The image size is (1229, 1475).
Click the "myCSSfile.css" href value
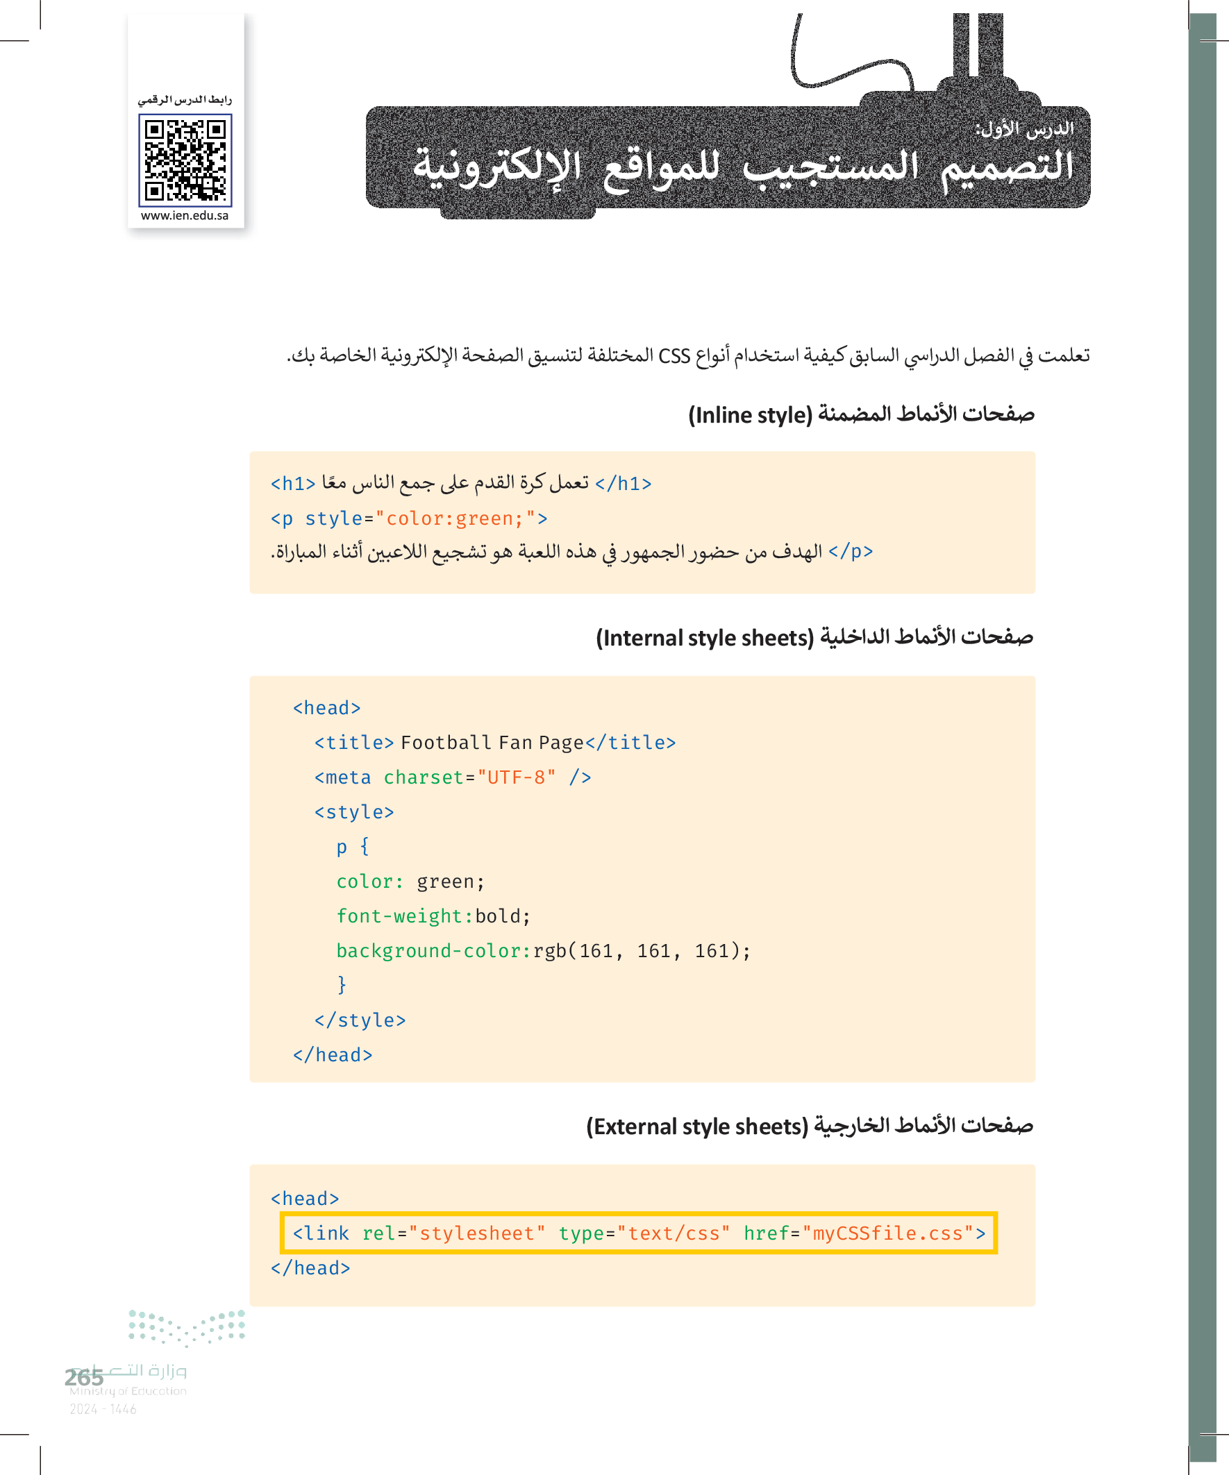point(887,1233)
